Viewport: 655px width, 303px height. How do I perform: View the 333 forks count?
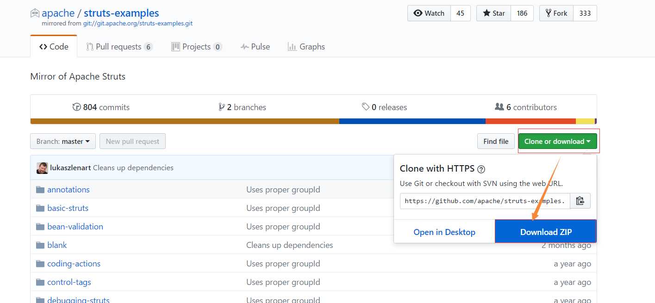585,13
